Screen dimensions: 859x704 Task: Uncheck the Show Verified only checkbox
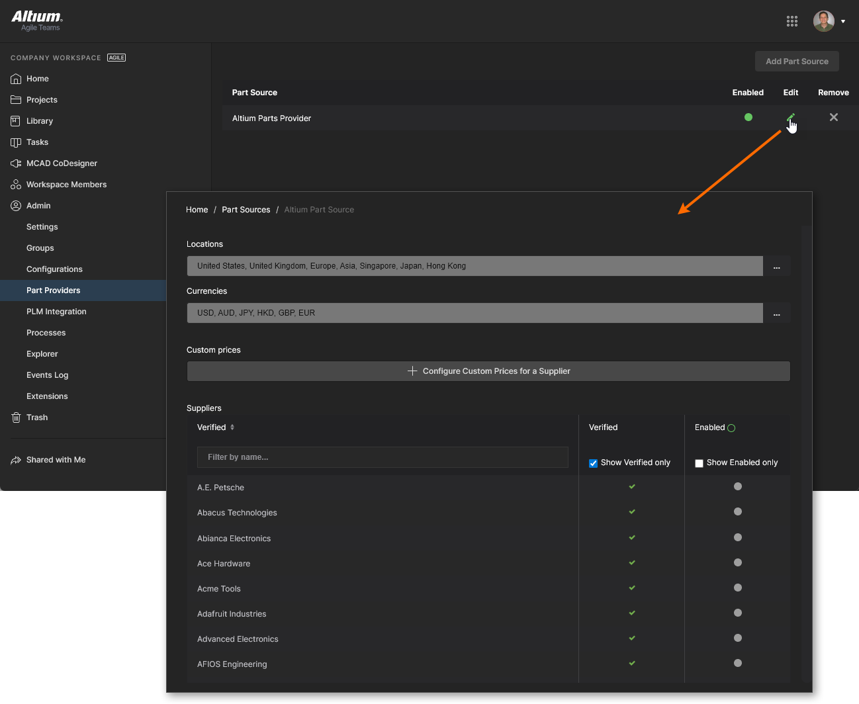coord(593,463)
